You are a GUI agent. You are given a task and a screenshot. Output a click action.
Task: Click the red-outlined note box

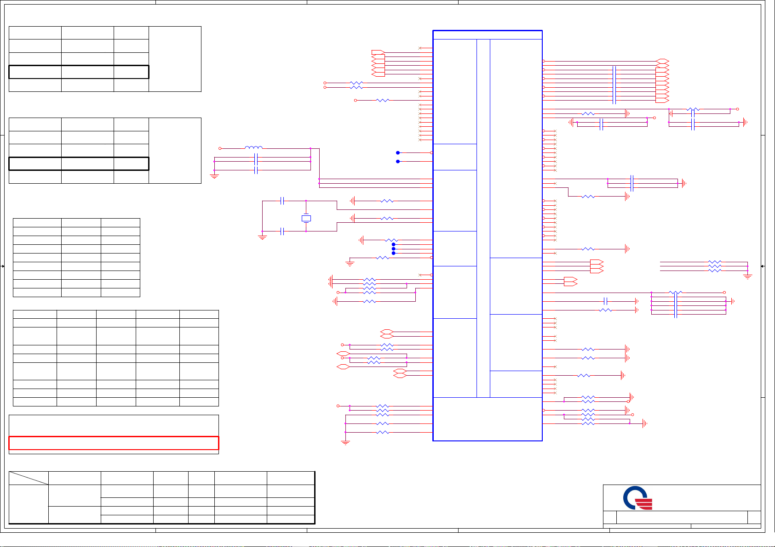(114, 443)
